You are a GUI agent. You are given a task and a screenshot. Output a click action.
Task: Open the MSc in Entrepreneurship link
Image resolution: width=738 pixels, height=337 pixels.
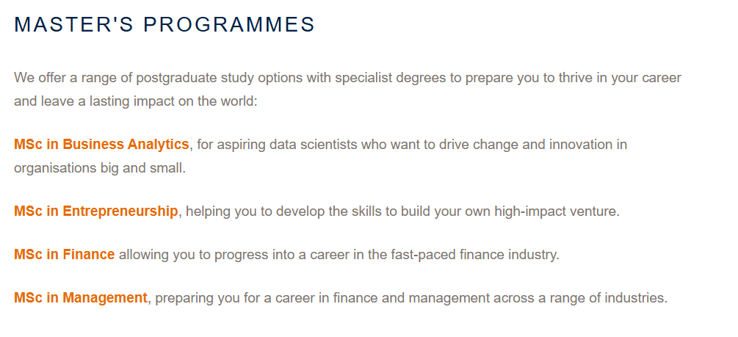(95, 211)
